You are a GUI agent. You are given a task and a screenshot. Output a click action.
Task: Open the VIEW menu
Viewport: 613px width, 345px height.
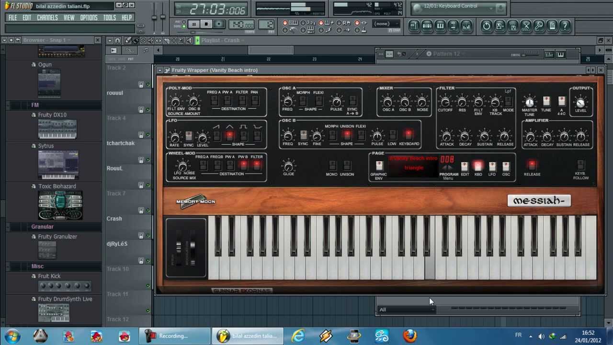point(69,18)
